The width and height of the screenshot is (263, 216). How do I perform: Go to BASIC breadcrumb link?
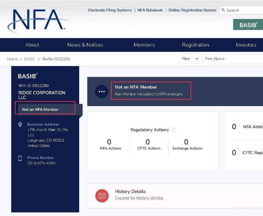[30, 59]
